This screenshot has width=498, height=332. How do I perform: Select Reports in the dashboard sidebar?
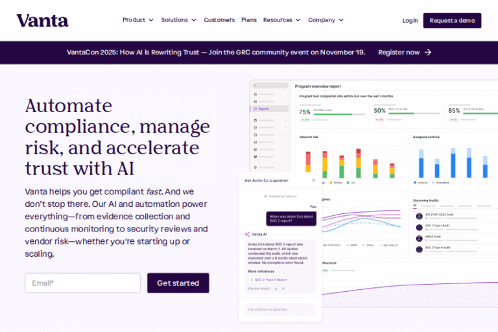tap(264, 109)
